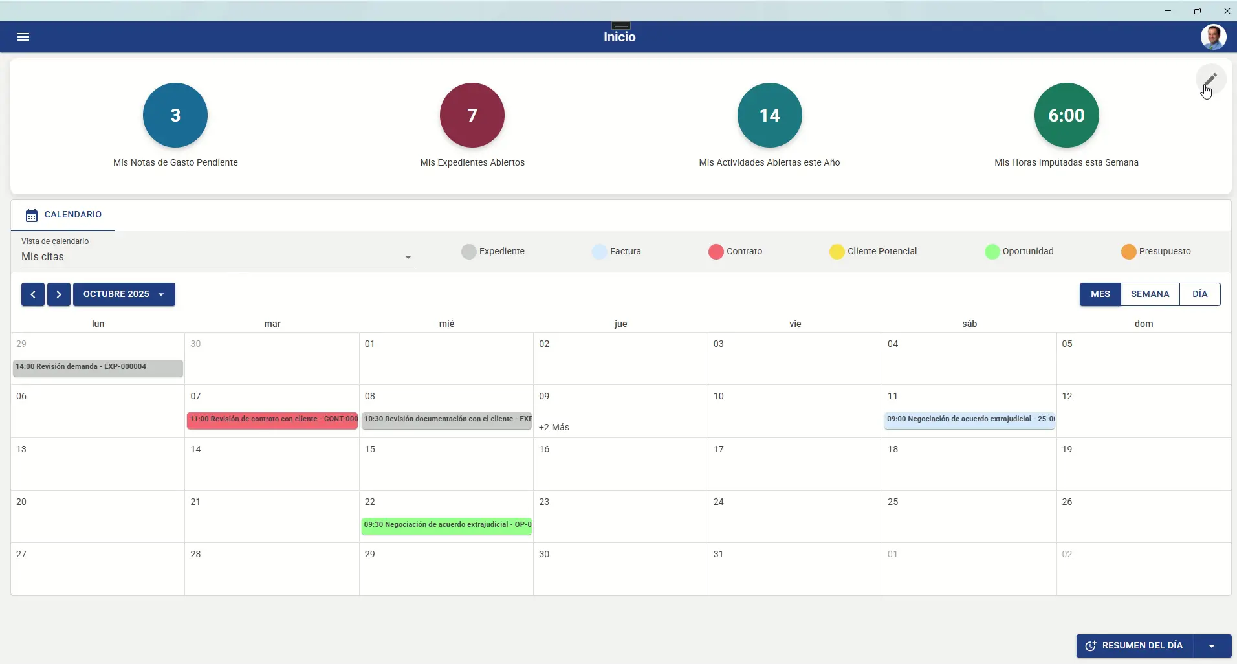Switch calendar to Día view
This screenshot has height=664, width=1237.
coord(1199,294)
